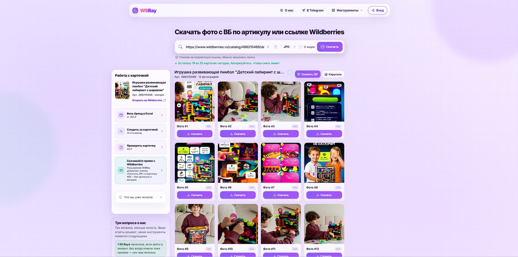
Task: Click Скачать ZIP button
Action: click(x=308, y=74)
